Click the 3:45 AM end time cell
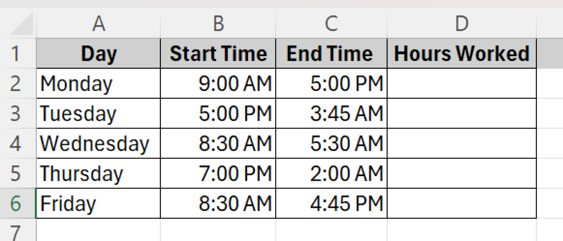 click(x=331, y=114)
